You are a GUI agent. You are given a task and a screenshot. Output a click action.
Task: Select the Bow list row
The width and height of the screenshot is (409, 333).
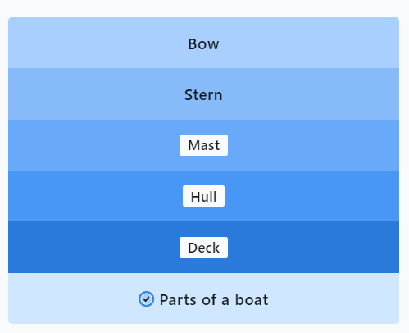(x=203, y=43)
